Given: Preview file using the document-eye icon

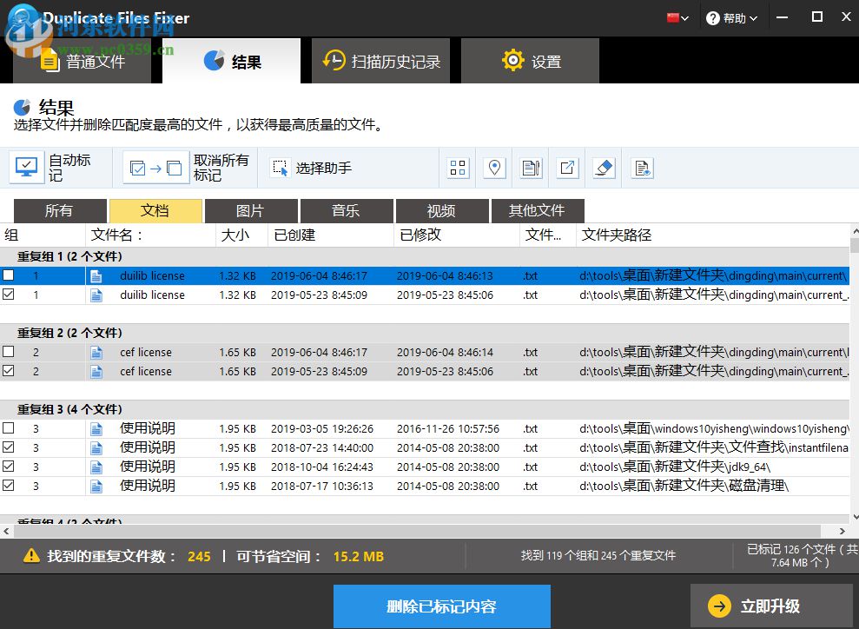Looking at the screenshot, I should click(641, 168).
